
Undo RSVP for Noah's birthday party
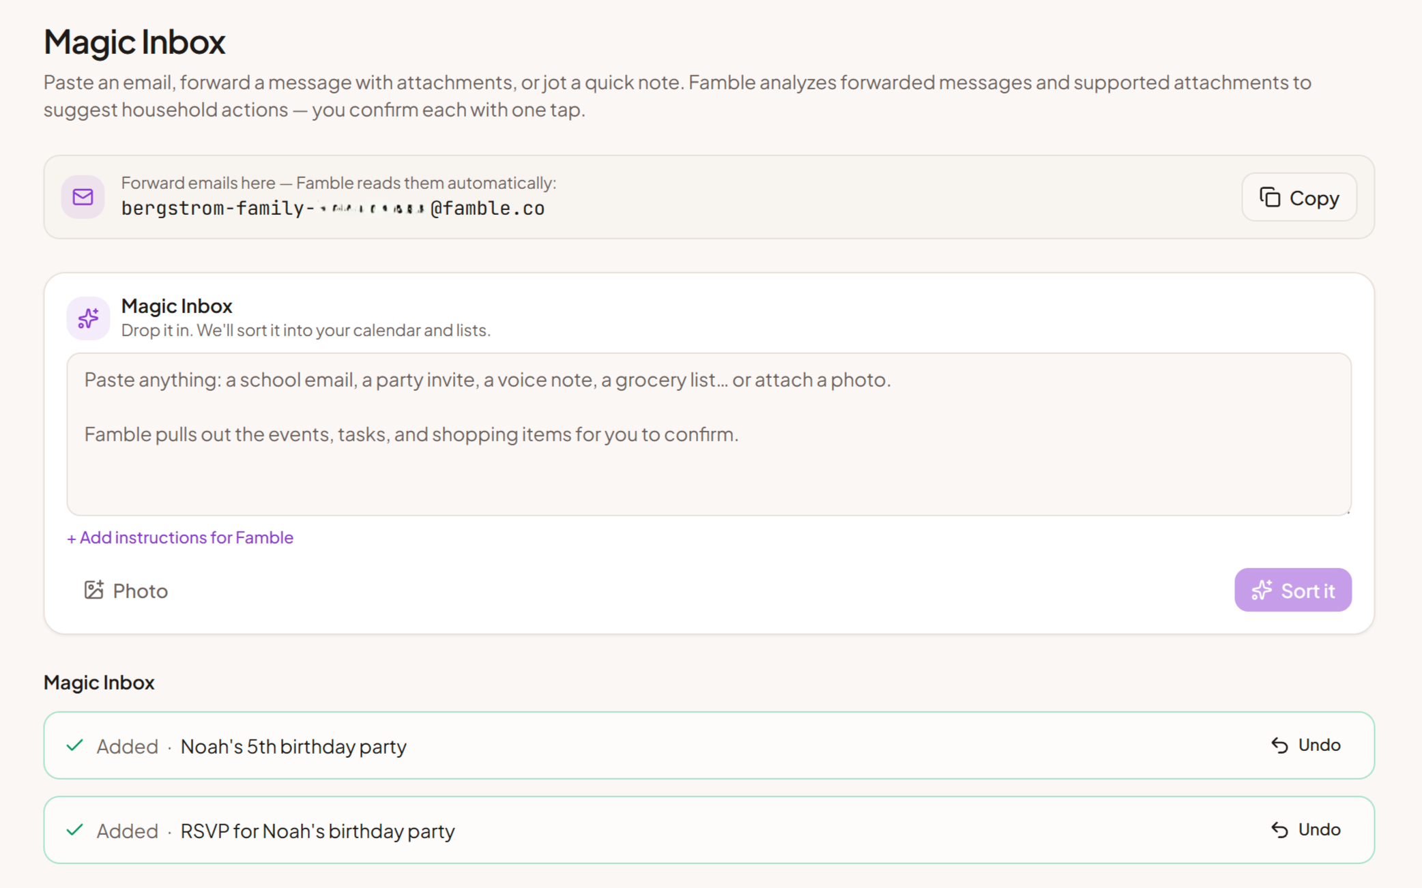1306,829
